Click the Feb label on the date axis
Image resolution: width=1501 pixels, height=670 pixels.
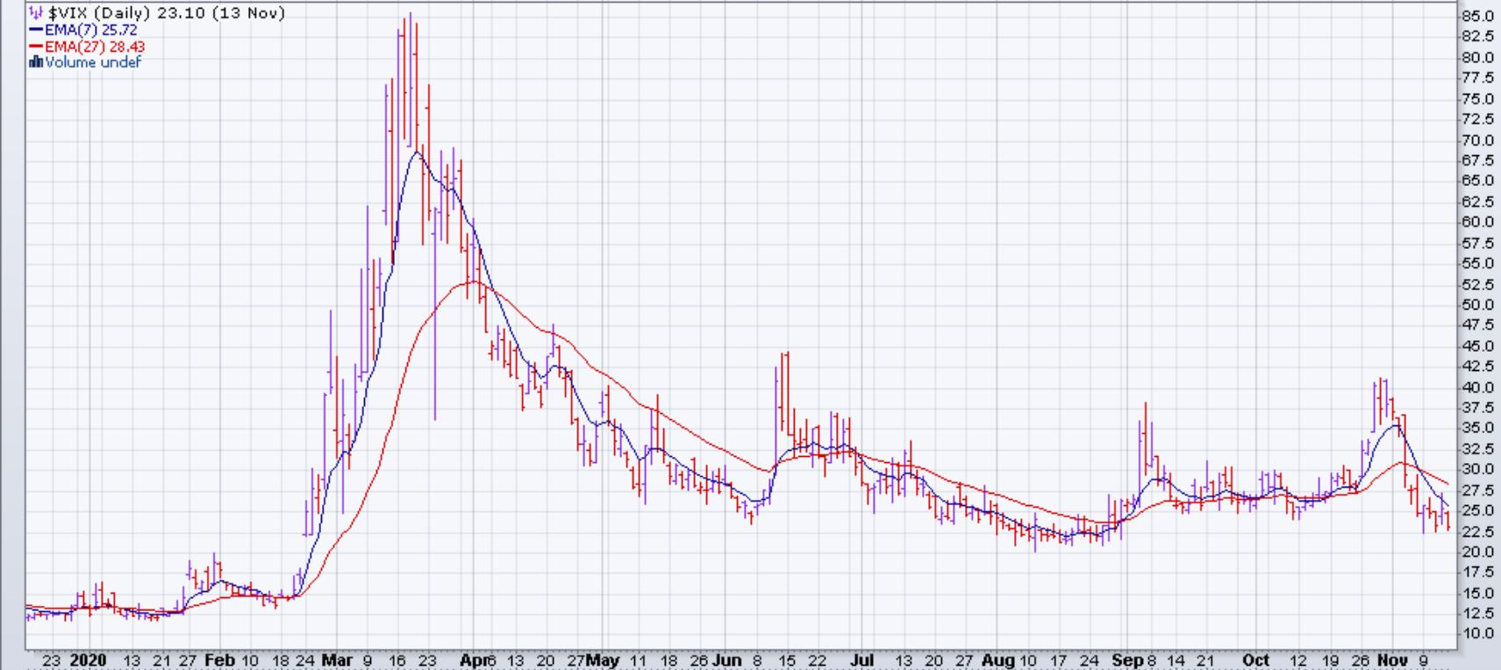coord(219,660)
